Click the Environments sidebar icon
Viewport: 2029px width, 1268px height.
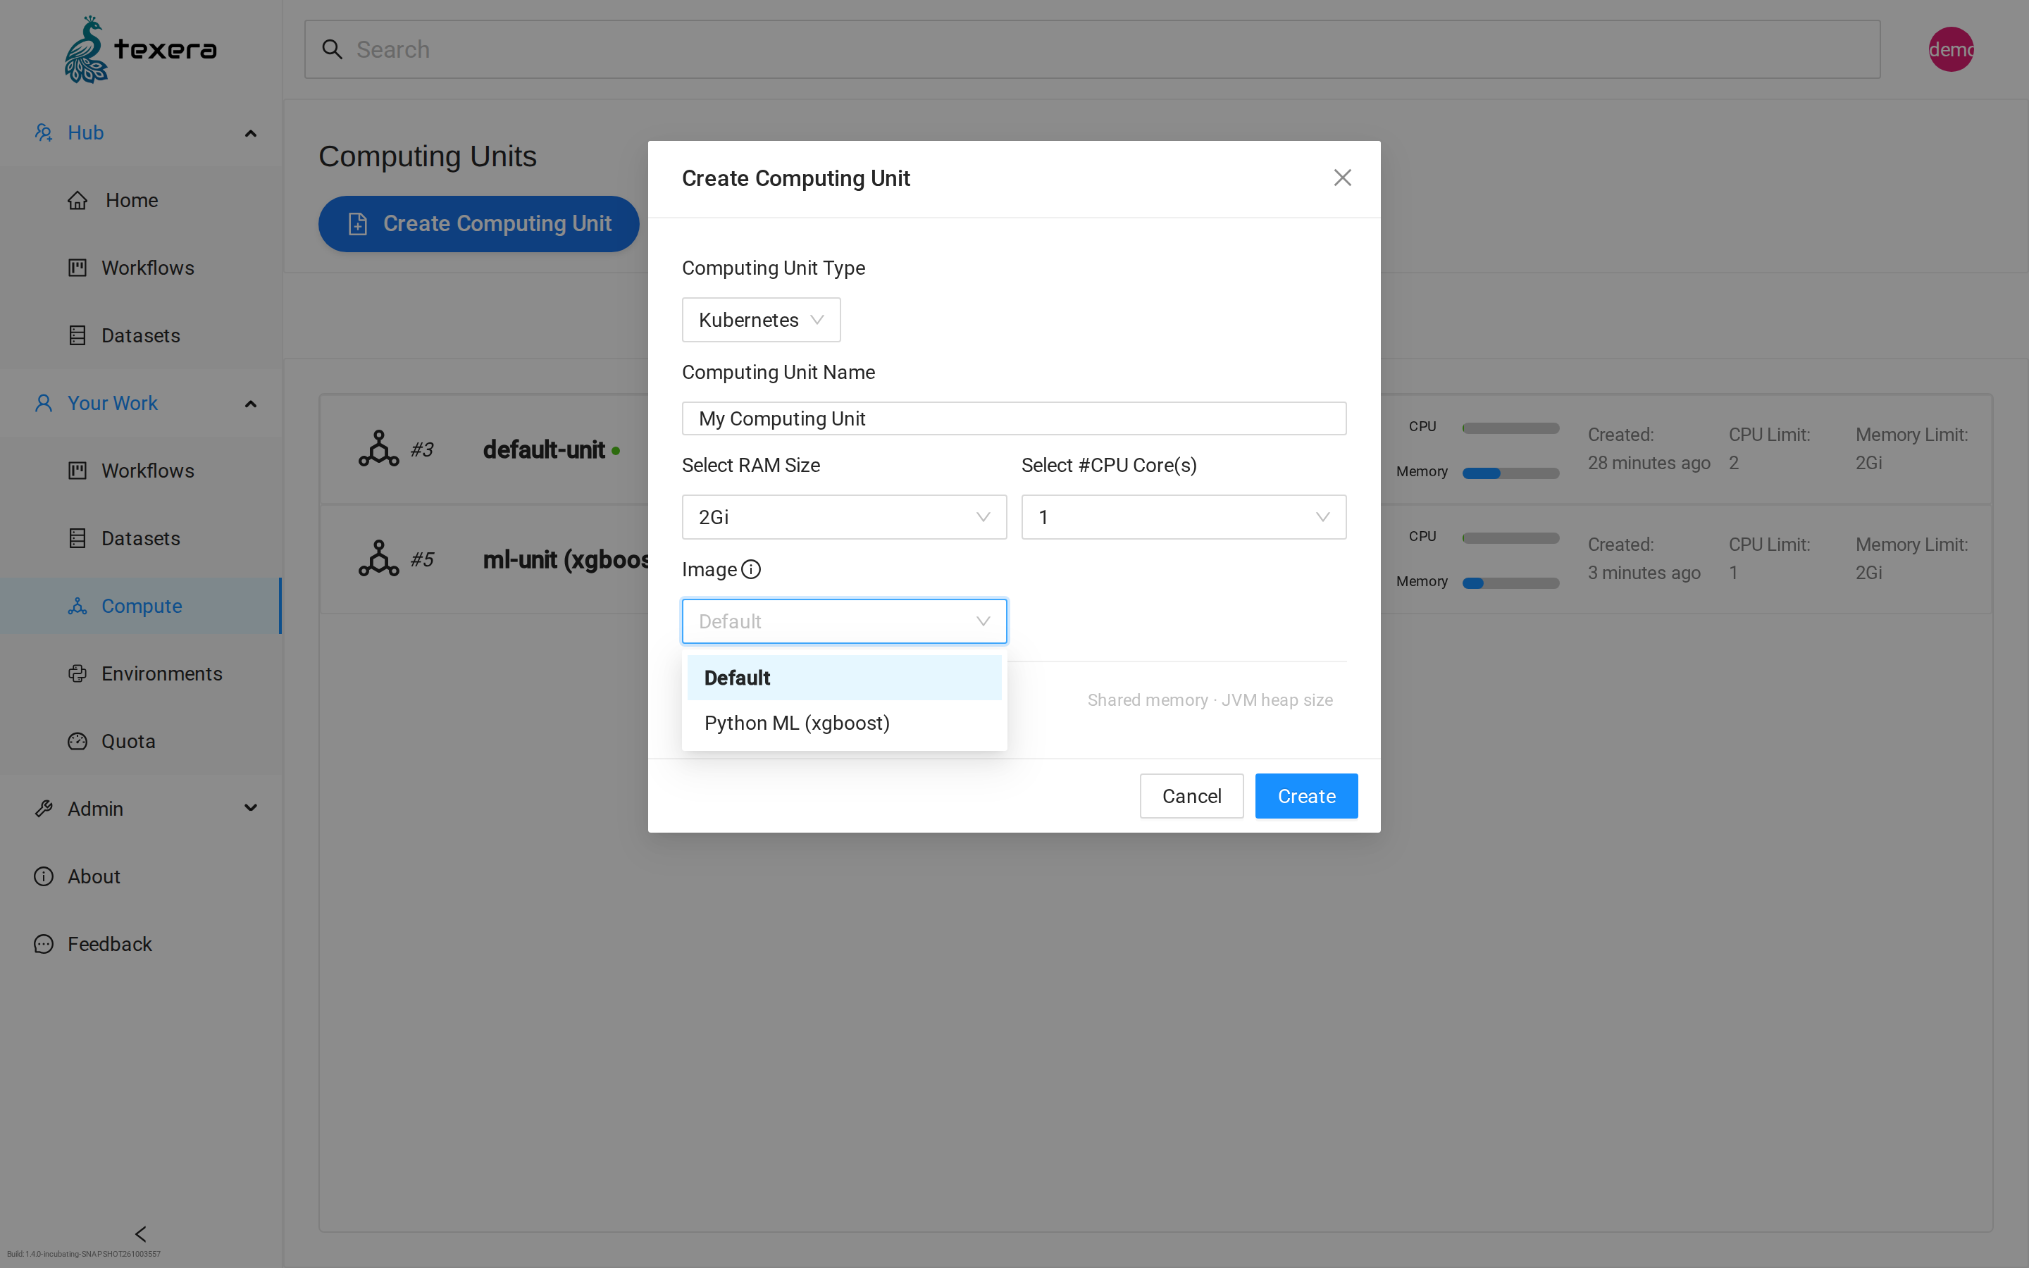point(77,673)
